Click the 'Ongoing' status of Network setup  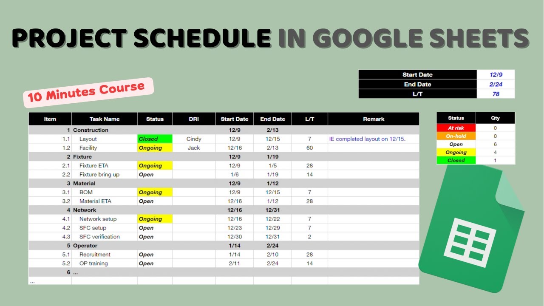(155, 219)
